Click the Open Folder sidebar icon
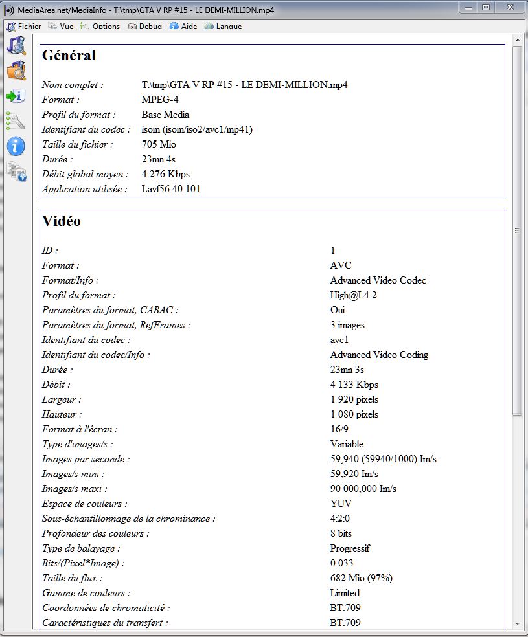 click(16, 71)
